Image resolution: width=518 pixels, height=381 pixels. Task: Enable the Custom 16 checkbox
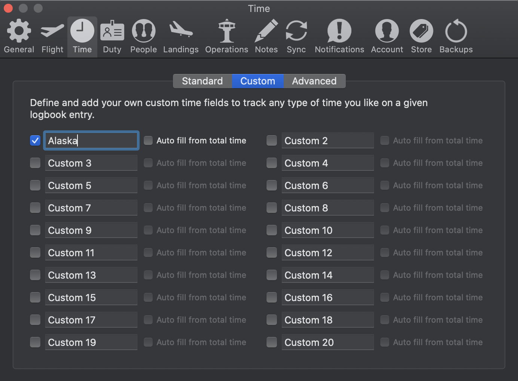point(272,297)
